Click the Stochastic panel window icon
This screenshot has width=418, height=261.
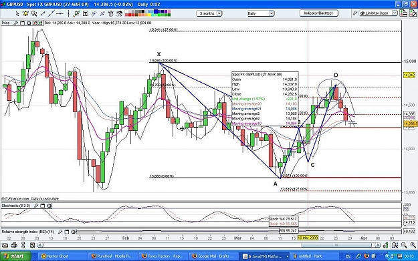[43, 206]
